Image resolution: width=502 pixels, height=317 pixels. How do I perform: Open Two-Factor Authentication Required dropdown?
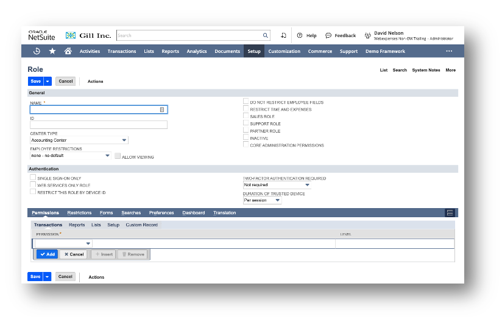point(277,185)
